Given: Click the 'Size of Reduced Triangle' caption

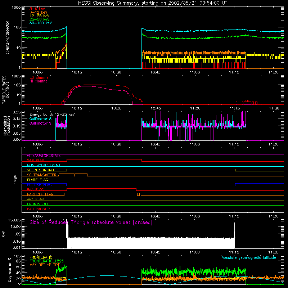Looking at the screenshot, I should pos(91,222).
